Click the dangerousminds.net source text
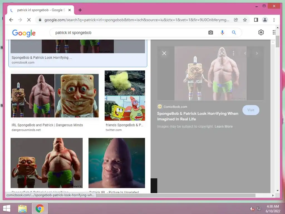 26,130
